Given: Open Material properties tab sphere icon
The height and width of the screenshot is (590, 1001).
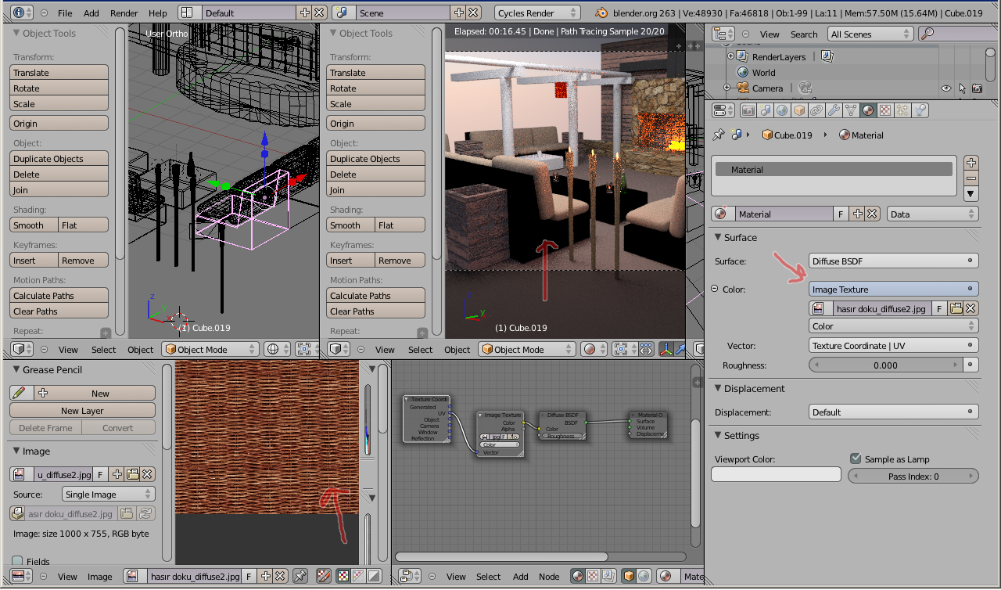Looking at the screenshot, I should pos(868,110).
